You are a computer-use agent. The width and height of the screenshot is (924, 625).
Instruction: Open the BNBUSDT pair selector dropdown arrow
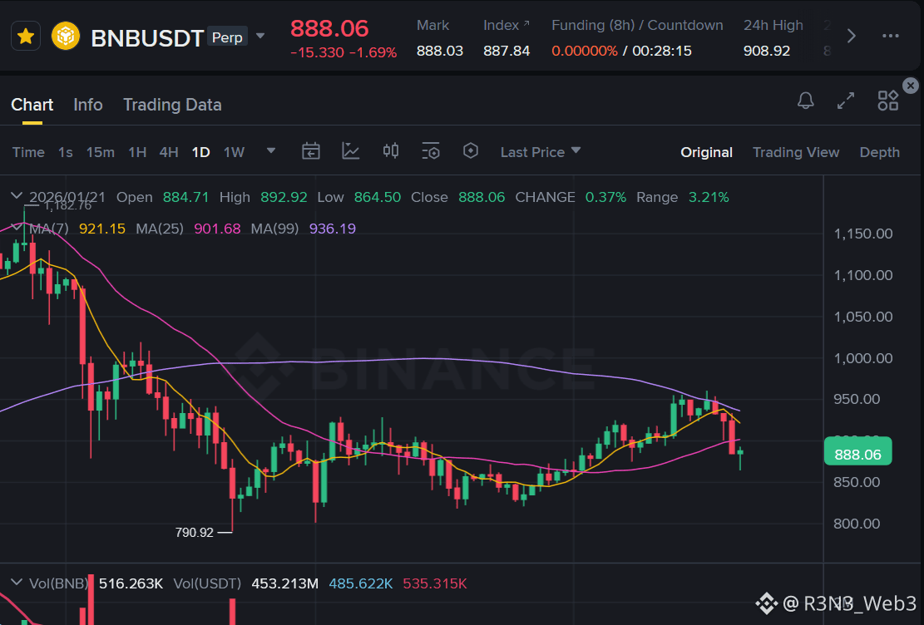(259, 36)
